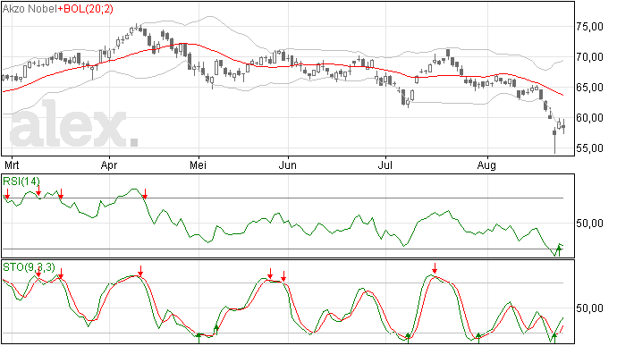The width and height of the screenshot is (617, 346).
Task: Click the RSI(14) indicator label
Action: [x=21, y=181]
